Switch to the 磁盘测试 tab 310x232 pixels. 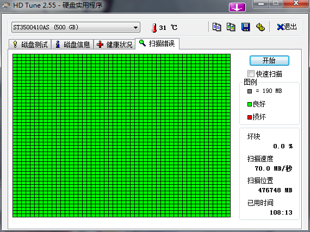[30, 44]
